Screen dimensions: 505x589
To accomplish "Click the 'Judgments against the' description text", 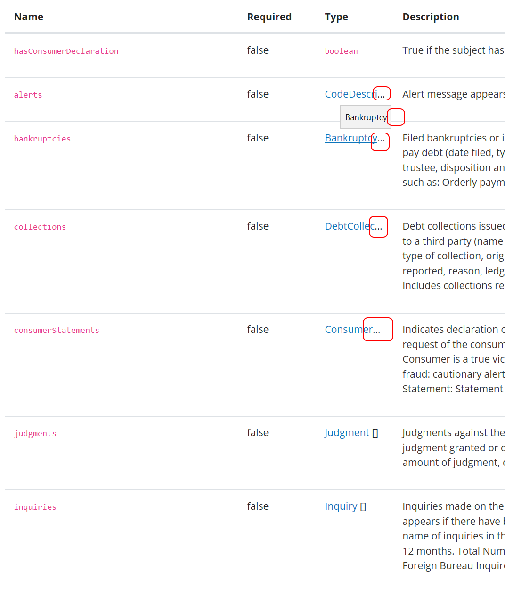I will point(454,448).
